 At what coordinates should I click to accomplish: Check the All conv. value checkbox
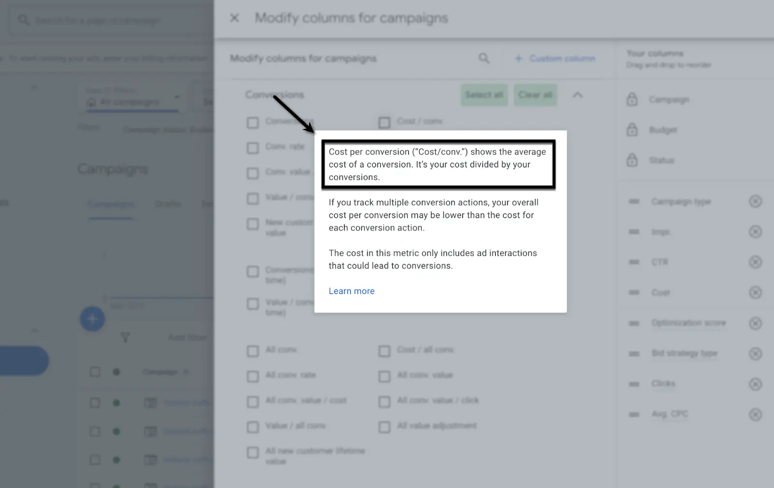384,376
